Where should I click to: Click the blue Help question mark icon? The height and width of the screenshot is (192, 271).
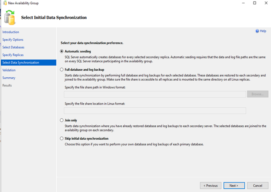click(x=257, y=31)
